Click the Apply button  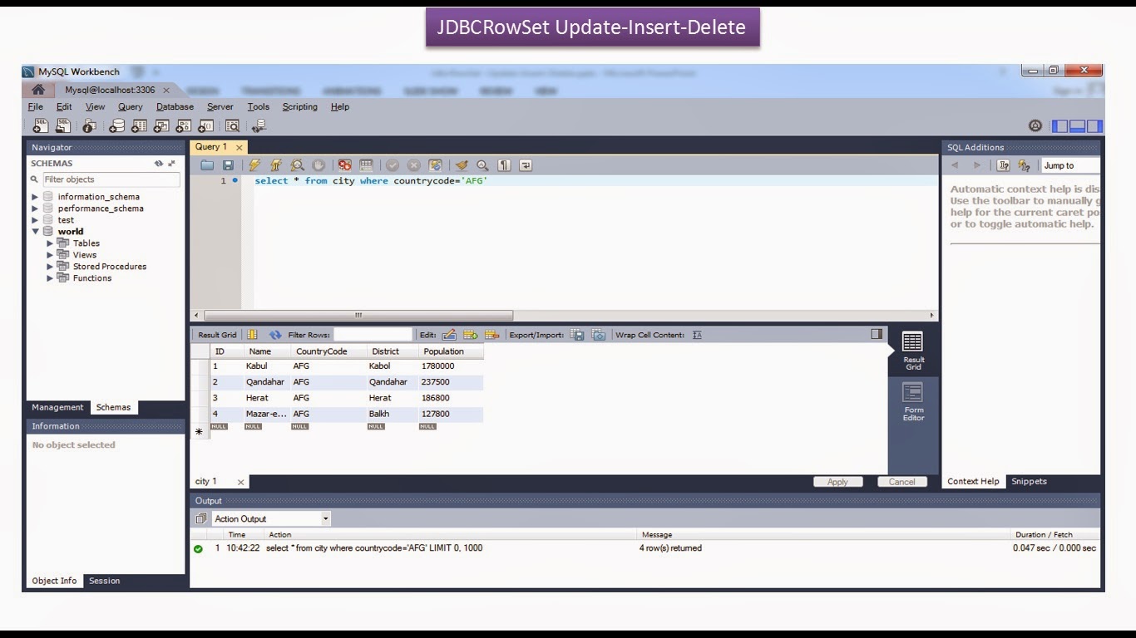pos(837,482)
